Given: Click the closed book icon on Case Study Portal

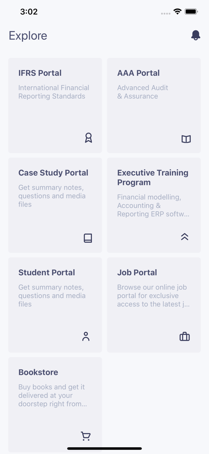Looking at the screenshot, I should pos(88,238).
